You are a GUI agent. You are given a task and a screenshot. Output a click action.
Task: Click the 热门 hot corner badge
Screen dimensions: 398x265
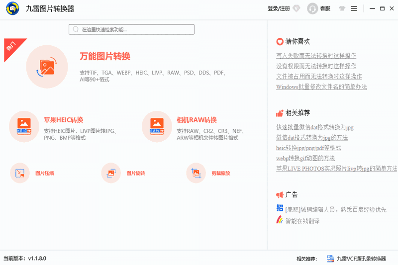tap(13, 47)
